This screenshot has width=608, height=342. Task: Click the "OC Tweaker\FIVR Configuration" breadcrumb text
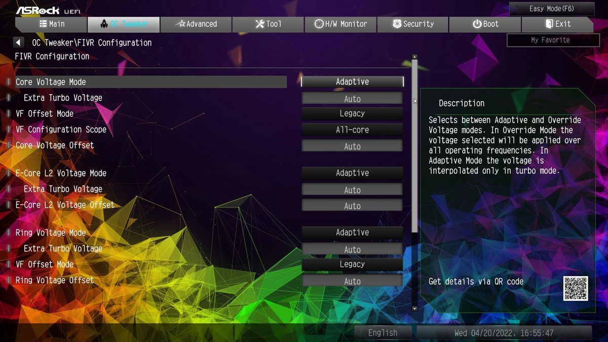tap(92, 43)
